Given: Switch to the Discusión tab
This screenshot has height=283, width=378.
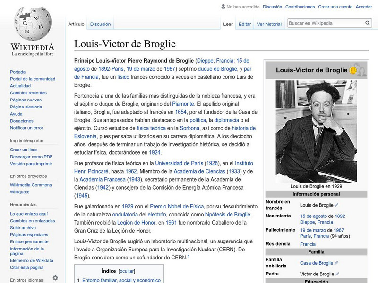Looking at the screenshot, I should pyautogui.click(x=101, y=23).
